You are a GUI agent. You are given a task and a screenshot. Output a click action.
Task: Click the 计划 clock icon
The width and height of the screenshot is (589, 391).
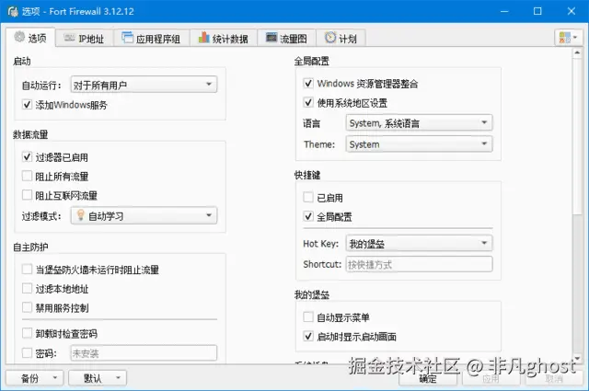(x=330, y=37)
